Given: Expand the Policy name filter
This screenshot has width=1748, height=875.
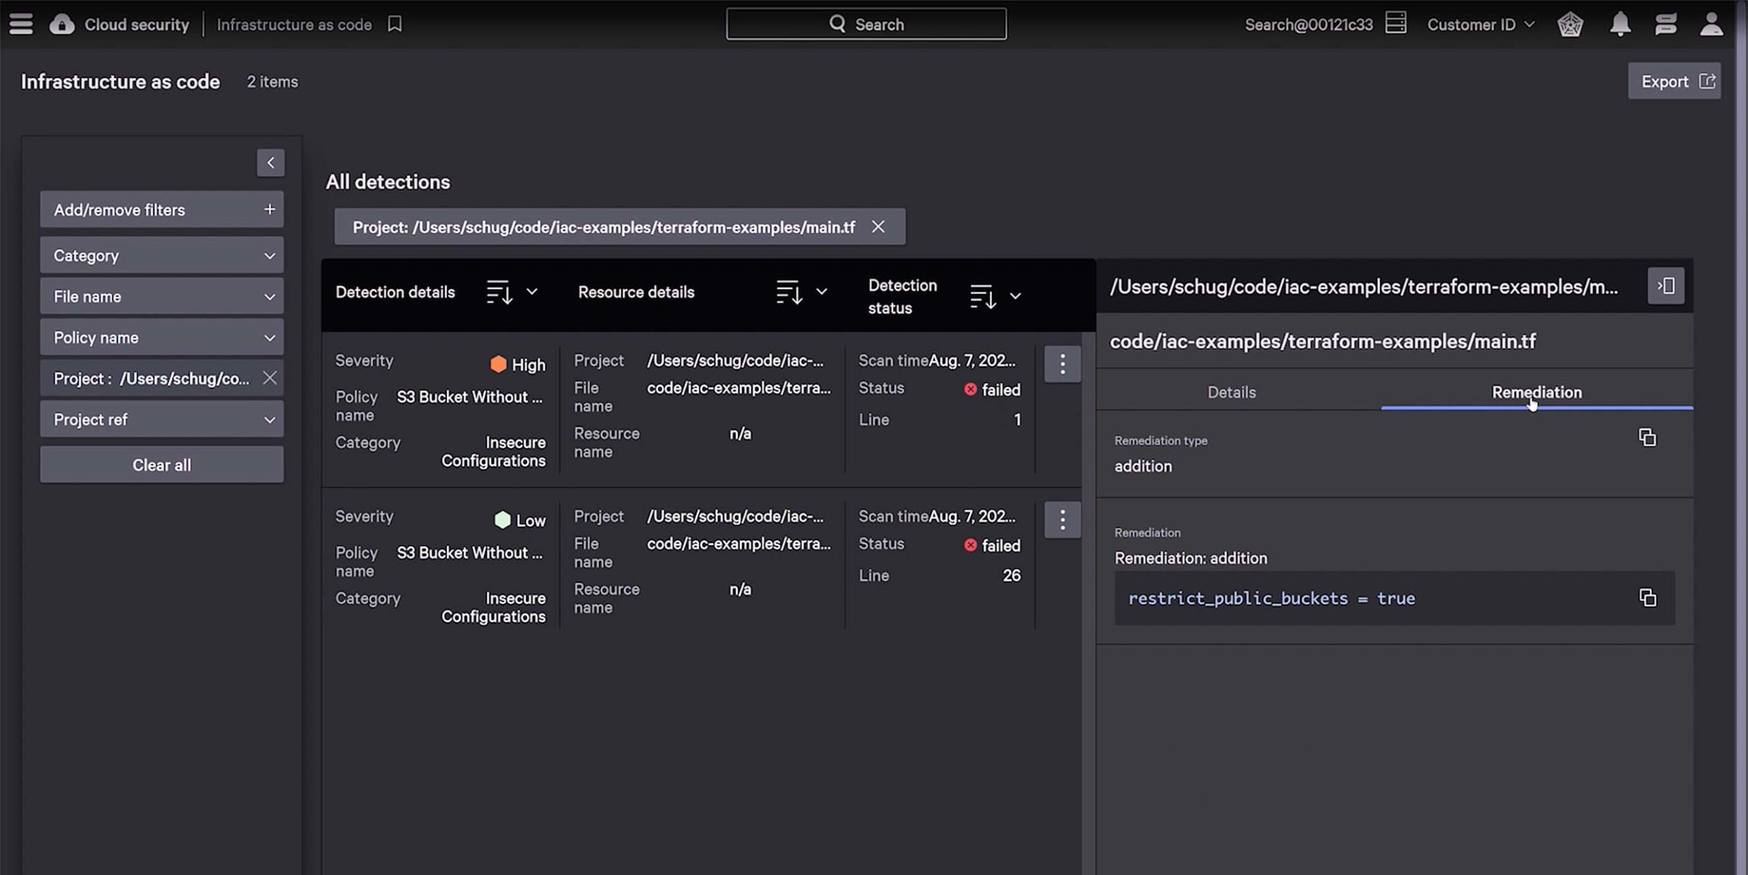Looking at the screenshot, I should pos(161,337).
